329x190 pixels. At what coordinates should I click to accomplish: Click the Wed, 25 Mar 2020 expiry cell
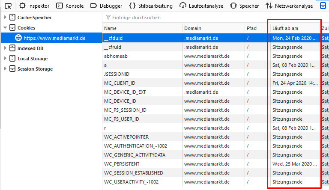pos(295,164)
